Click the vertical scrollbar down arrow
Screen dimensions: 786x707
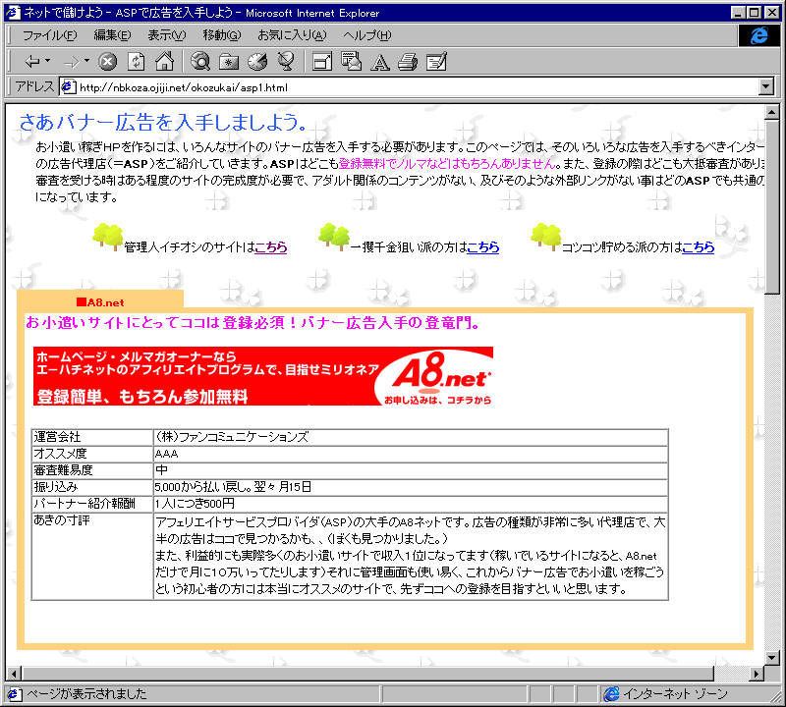pyautogui.click(x=772, y=657)
